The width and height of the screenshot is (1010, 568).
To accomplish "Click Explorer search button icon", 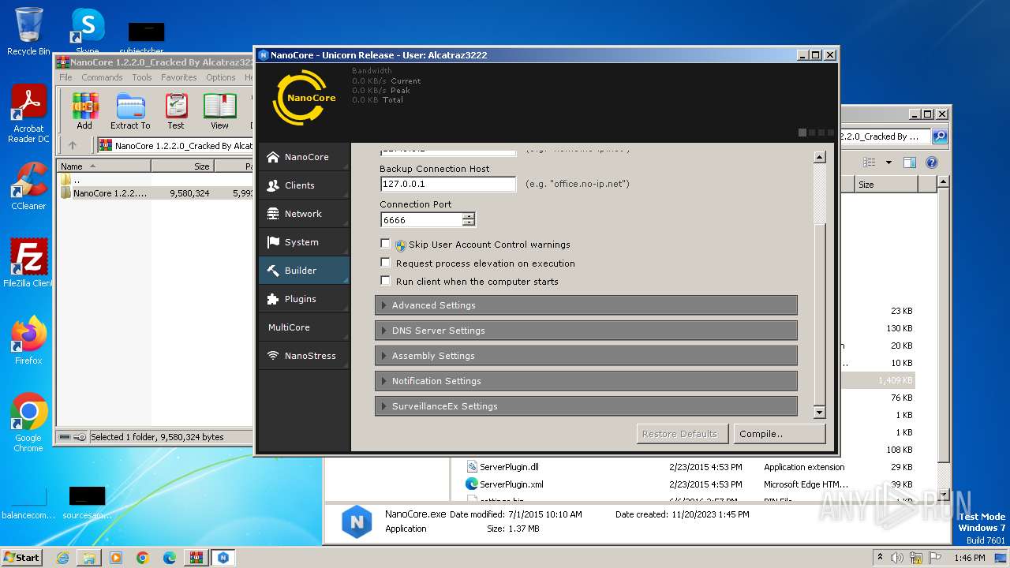I will click(x=940, y=136).
